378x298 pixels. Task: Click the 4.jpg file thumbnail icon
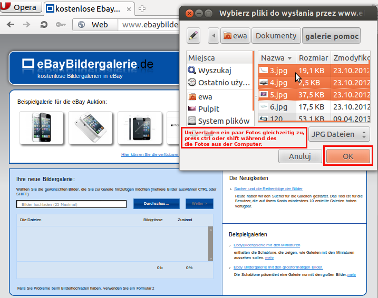(264, 83)
